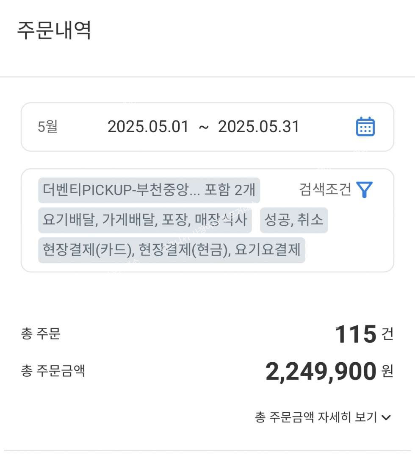Image resolution: width=415 pixels, height=461 pixels.
Task: Click the chevron beside 자세히 보기
Action: click(x=386, y=418)
